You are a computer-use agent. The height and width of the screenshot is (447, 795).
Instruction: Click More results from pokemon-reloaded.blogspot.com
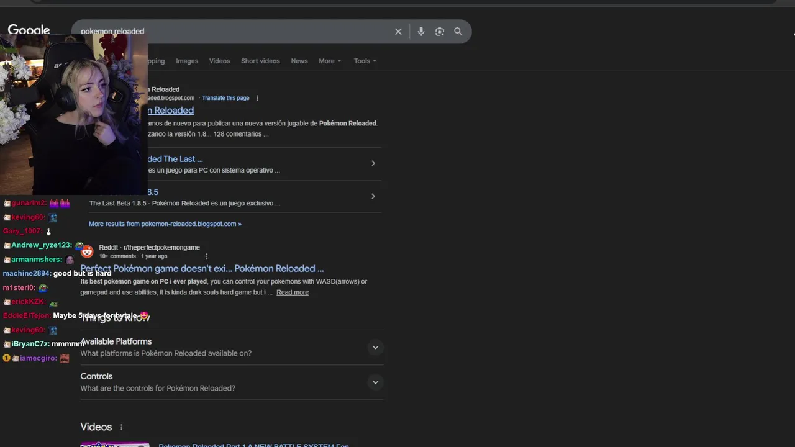point(165,223)
